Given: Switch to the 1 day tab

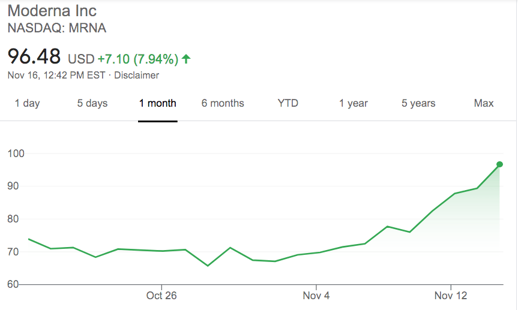Looking at the screenshot, I should pos(27,103).
